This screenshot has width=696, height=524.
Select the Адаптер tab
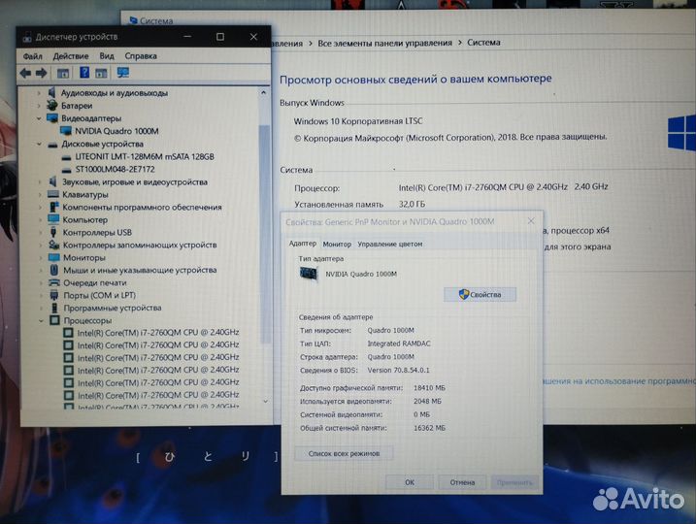click(303, 244)
